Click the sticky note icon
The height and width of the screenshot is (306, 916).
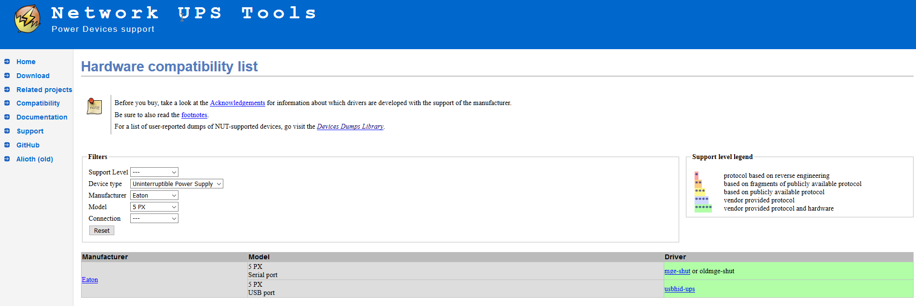click(x=94, y=106)
